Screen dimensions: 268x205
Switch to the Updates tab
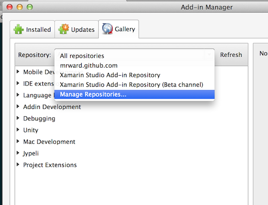click(x=76, y=29)
